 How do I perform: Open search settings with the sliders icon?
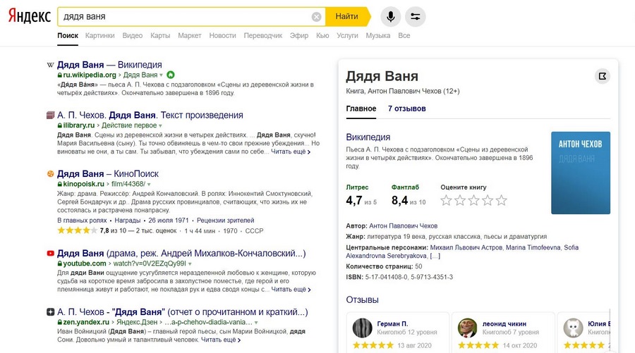pyautogui.click(x=415, y=17)
